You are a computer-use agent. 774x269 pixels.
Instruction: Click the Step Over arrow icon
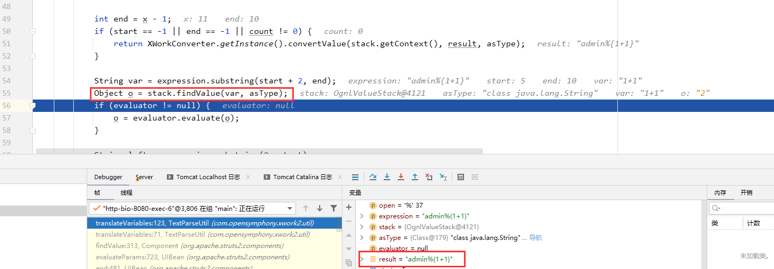coord(372,177)
